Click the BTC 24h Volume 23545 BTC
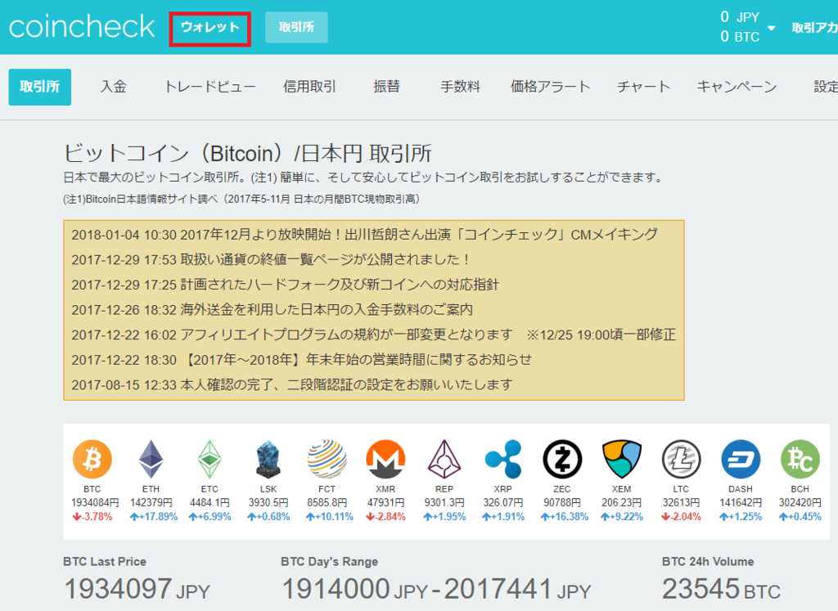 722,589
